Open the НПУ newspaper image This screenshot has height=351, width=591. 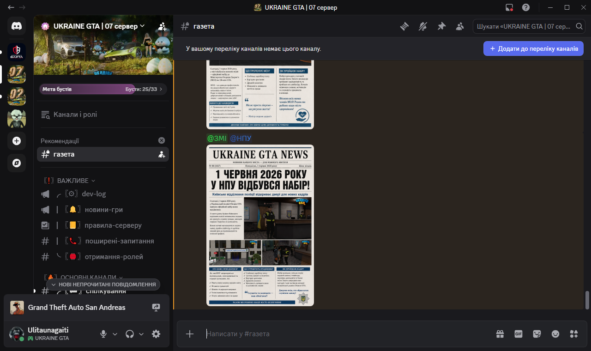pos(260,225)
